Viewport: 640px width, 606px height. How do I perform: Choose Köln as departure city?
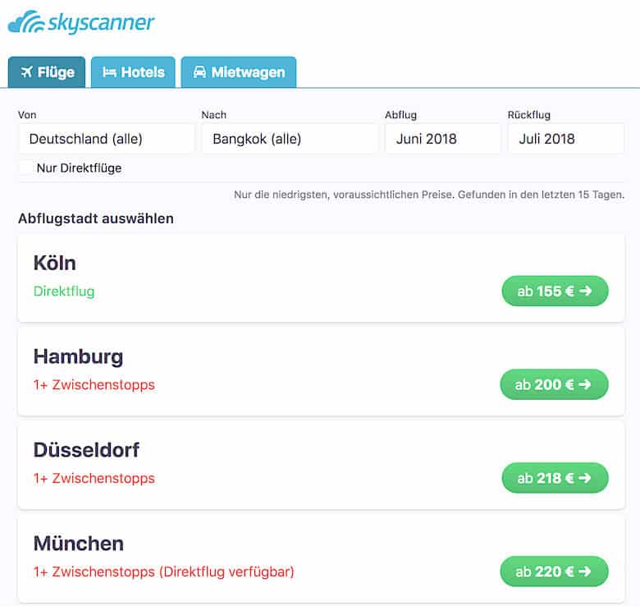coord(321,278)
